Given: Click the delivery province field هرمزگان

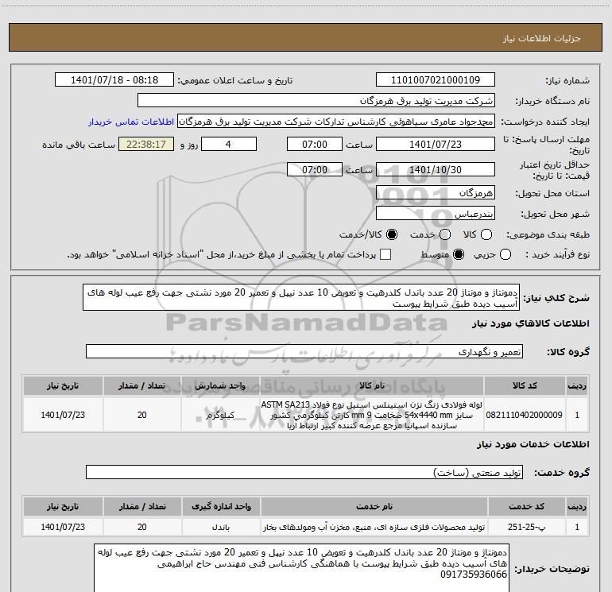Looking at the screenshot, I should coord(436,192).
